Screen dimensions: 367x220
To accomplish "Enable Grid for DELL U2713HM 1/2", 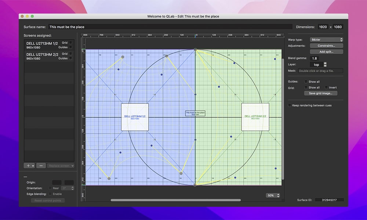I will point(70,43).
